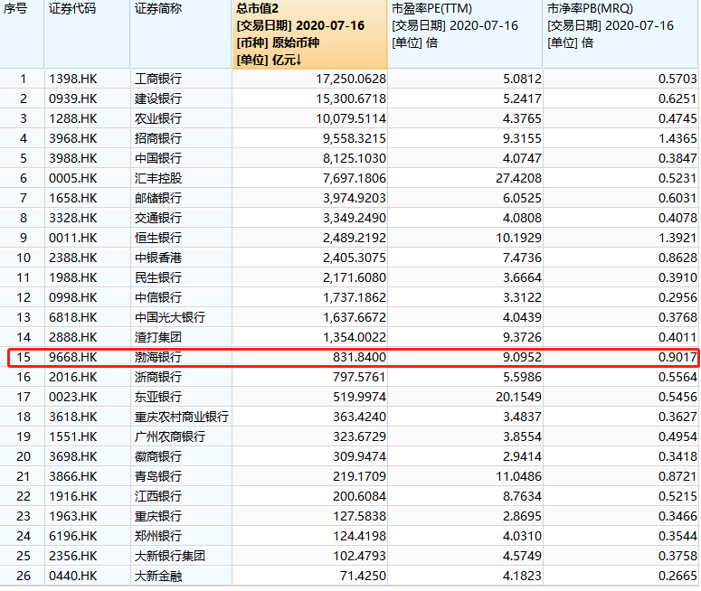Sort by 总市值2 column header
Screen dimensions: 701x591
coord(309,34)
